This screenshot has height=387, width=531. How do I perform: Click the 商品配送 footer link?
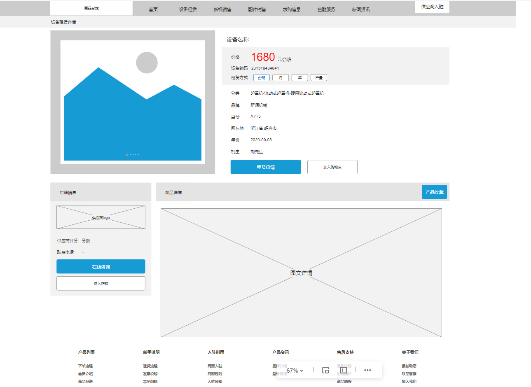pos(85,382)
